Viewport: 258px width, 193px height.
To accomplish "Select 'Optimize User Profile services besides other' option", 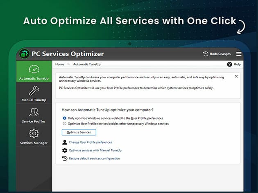I will 65,123.
